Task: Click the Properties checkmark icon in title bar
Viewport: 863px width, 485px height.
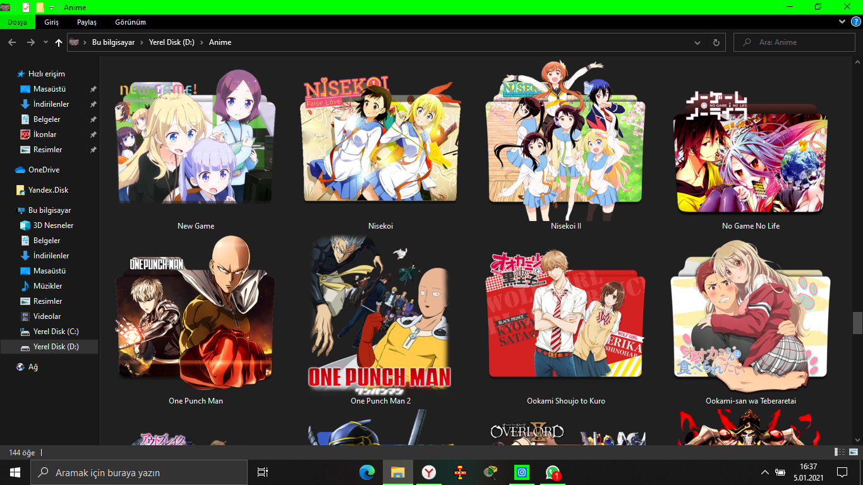Action: 26,7
